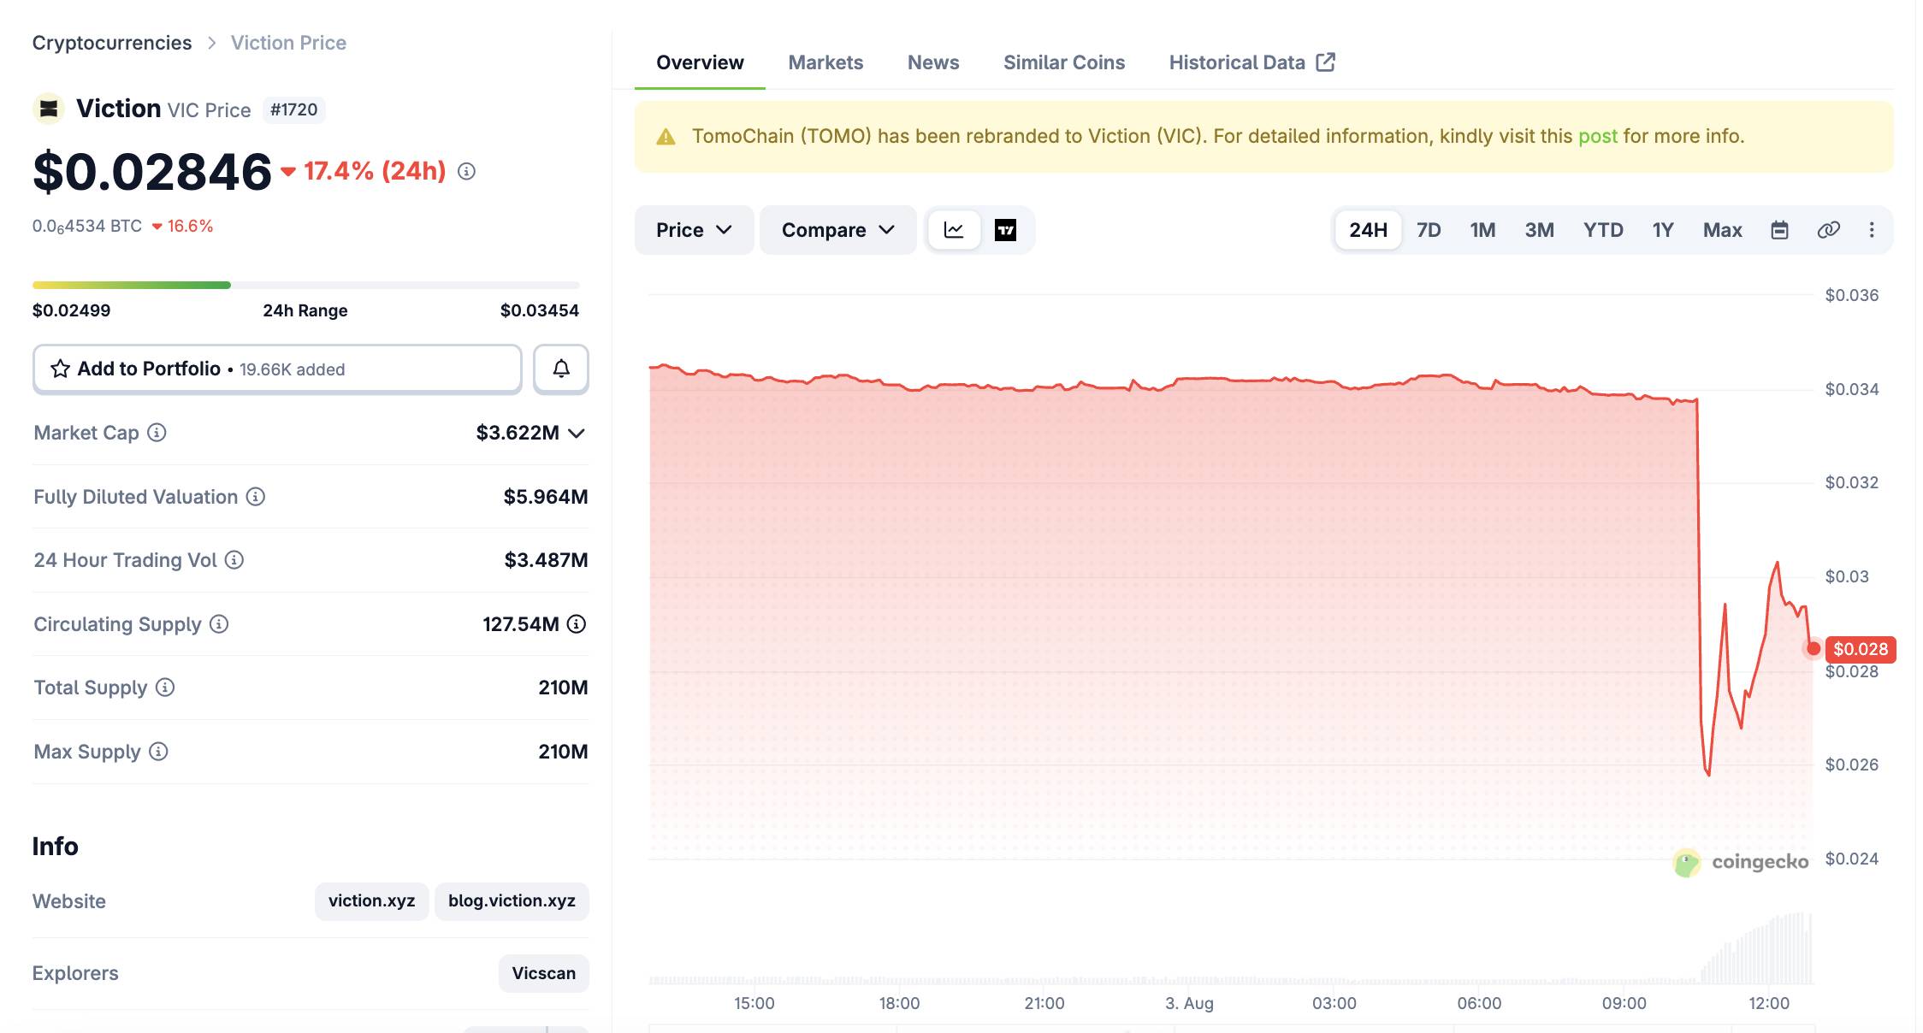Open the Historical Data tab
The width and height of the screenshot is (1923, 1033).
pos(1251,62)
